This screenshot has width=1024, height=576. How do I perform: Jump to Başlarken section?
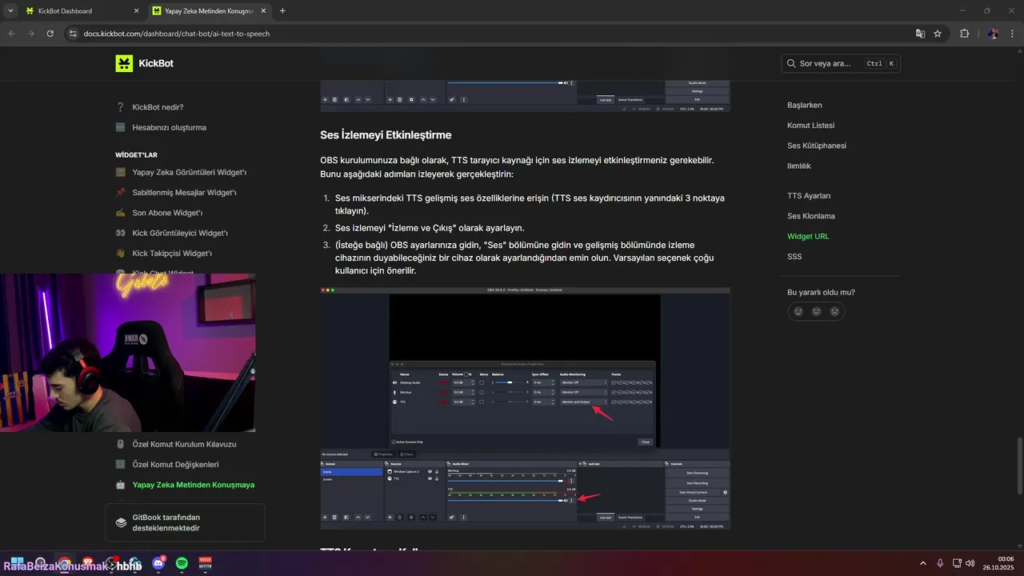coord(805,105)
